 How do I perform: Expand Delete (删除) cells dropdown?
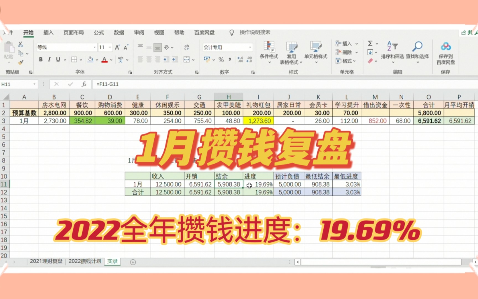coord(357,52)
